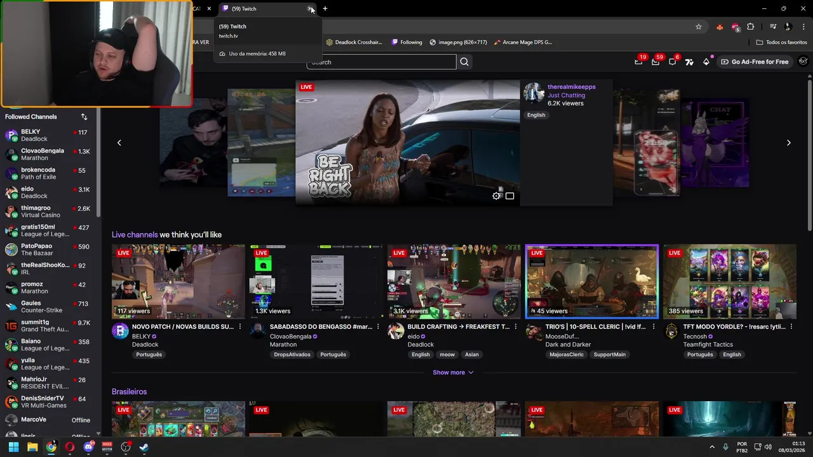Click the Twitch search input field
Image resolution: width=813 pixels, height=457 pixels.
(381, 62)
